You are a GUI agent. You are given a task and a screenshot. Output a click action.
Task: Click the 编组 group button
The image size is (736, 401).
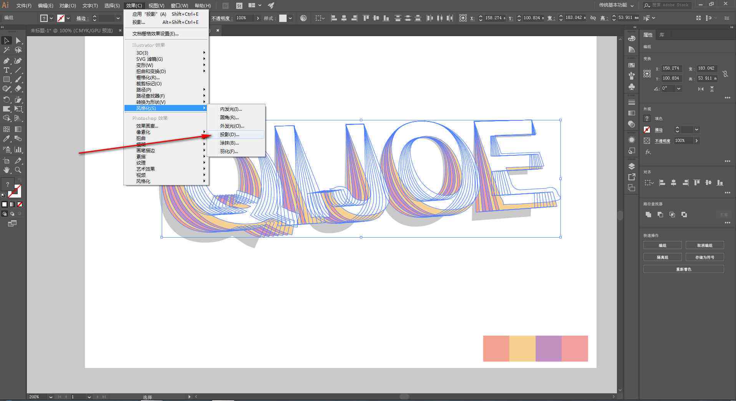pyautogui.click(x=663, y=245)
